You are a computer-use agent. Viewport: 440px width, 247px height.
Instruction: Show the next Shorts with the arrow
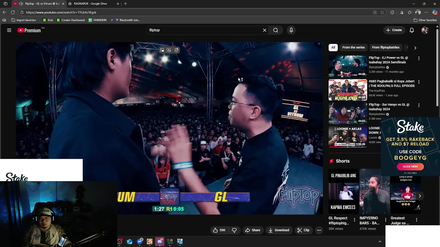click(420, 196)
